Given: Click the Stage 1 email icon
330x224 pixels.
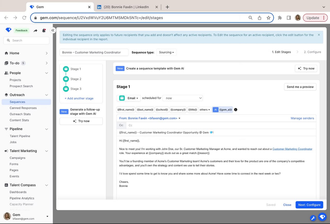Looking at the screenshot, I should tap(66, 69).
